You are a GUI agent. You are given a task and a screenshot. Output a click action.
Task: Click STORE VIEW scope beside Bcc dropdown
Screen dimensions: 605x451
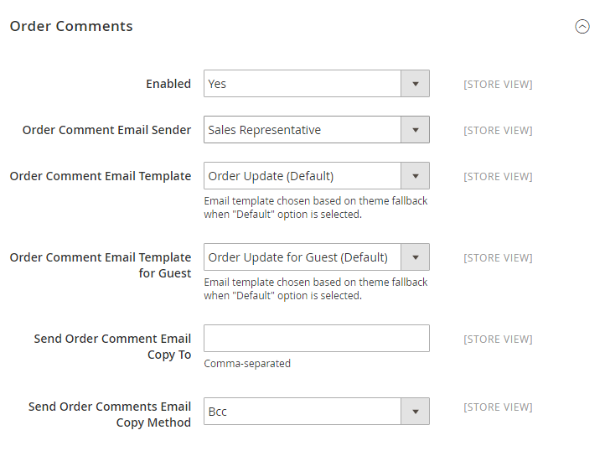coord(498,407)
